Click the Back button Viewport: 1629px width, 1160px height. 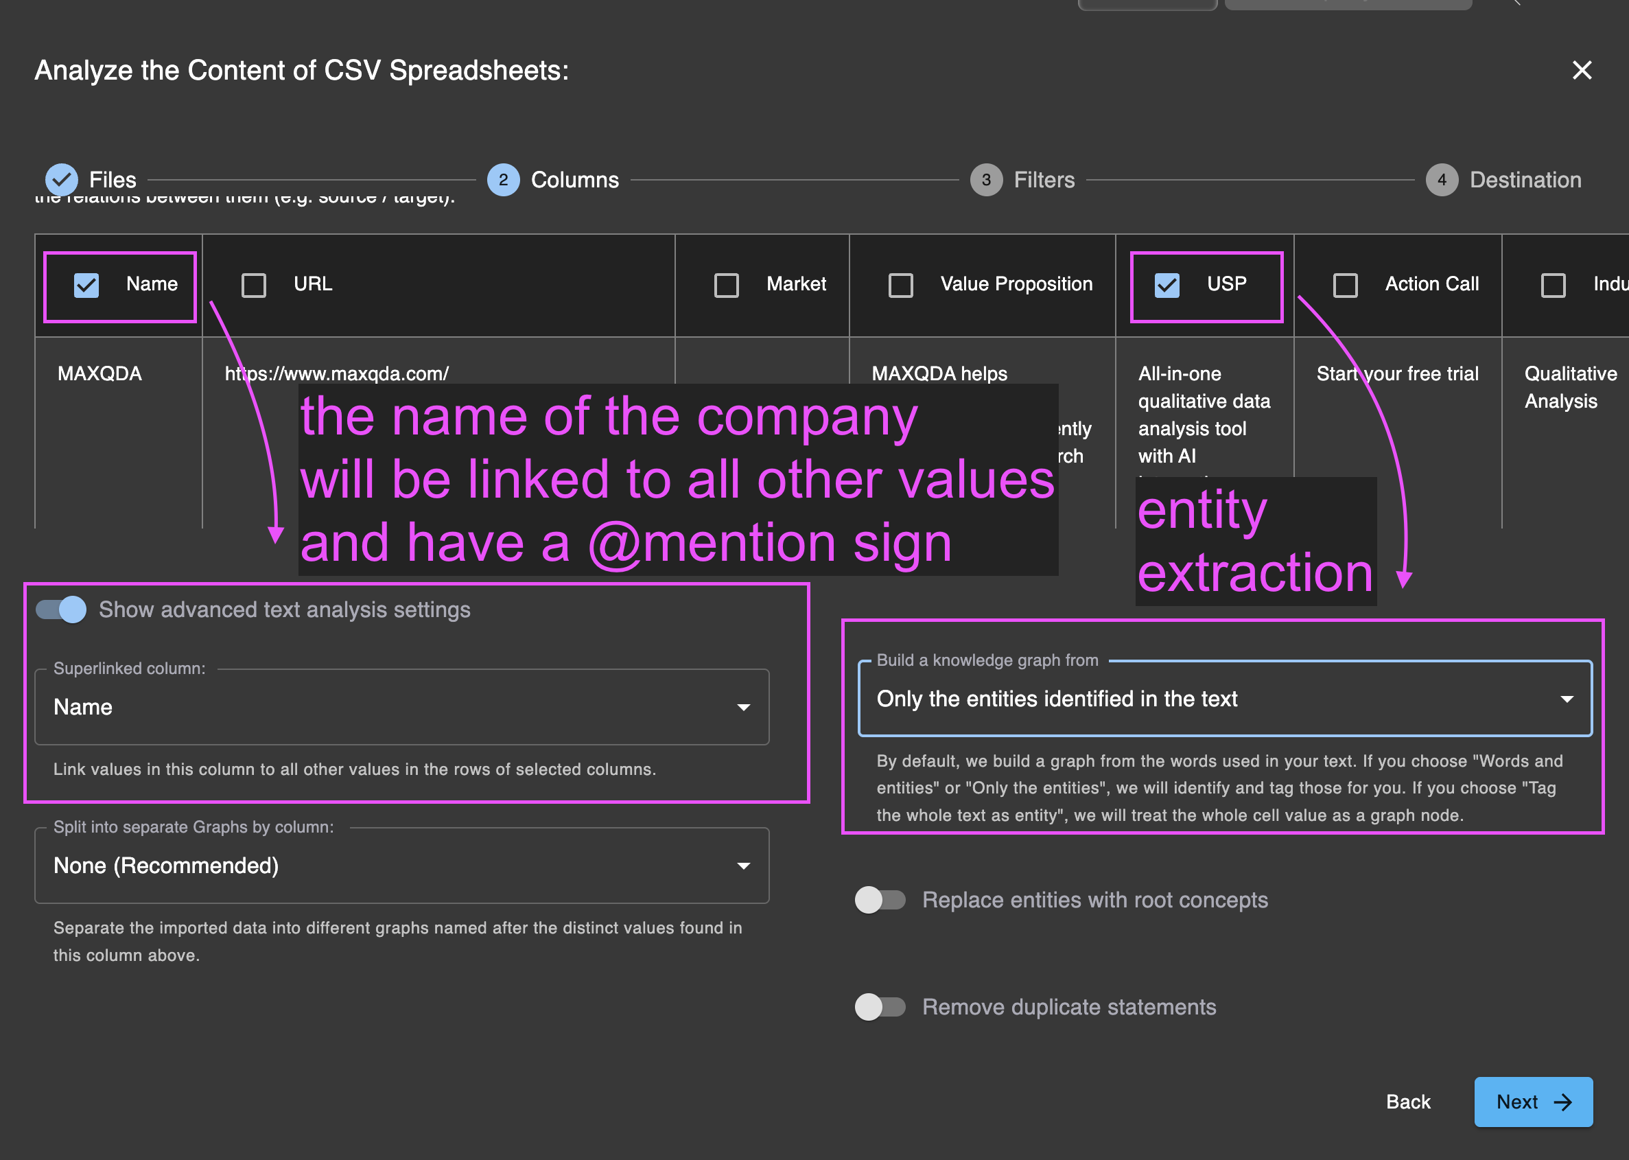(x=1407, y=1102)
